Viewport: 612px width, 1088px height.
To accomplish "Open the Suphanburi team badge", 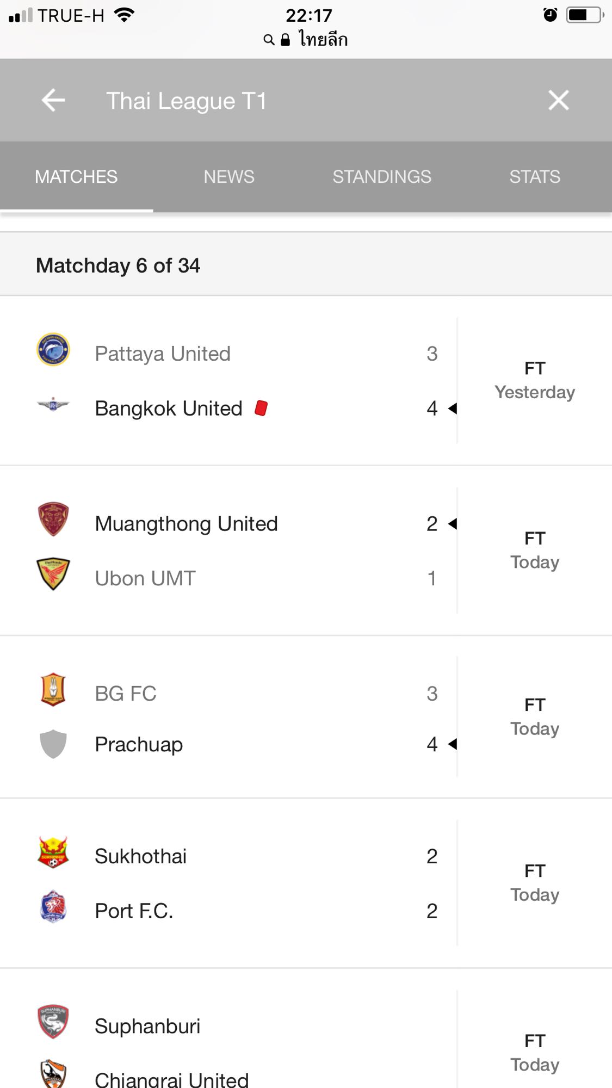I will tap(53, 1022).
